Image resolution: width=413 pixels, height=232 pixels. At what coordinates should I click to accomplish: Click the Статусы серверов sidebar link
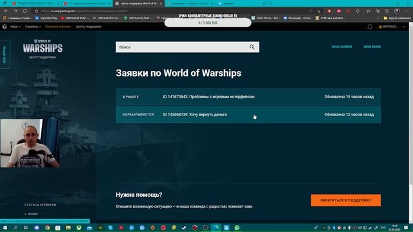[x=40, y=205]
